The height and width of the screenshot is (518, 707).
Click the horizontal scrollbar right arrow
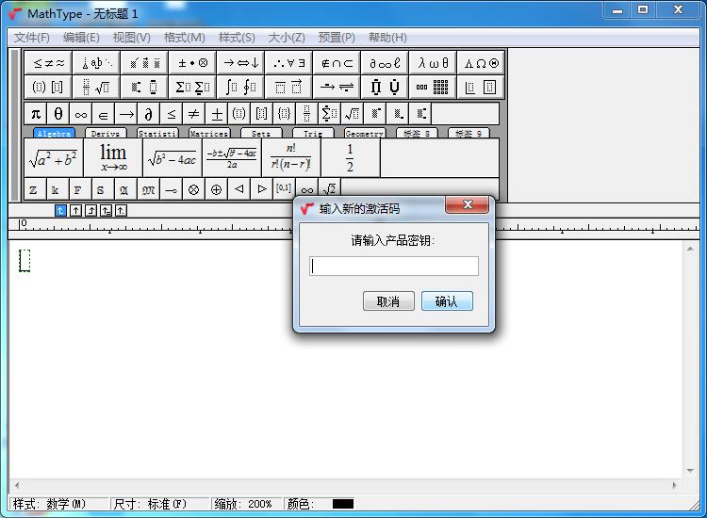point(675,485)
